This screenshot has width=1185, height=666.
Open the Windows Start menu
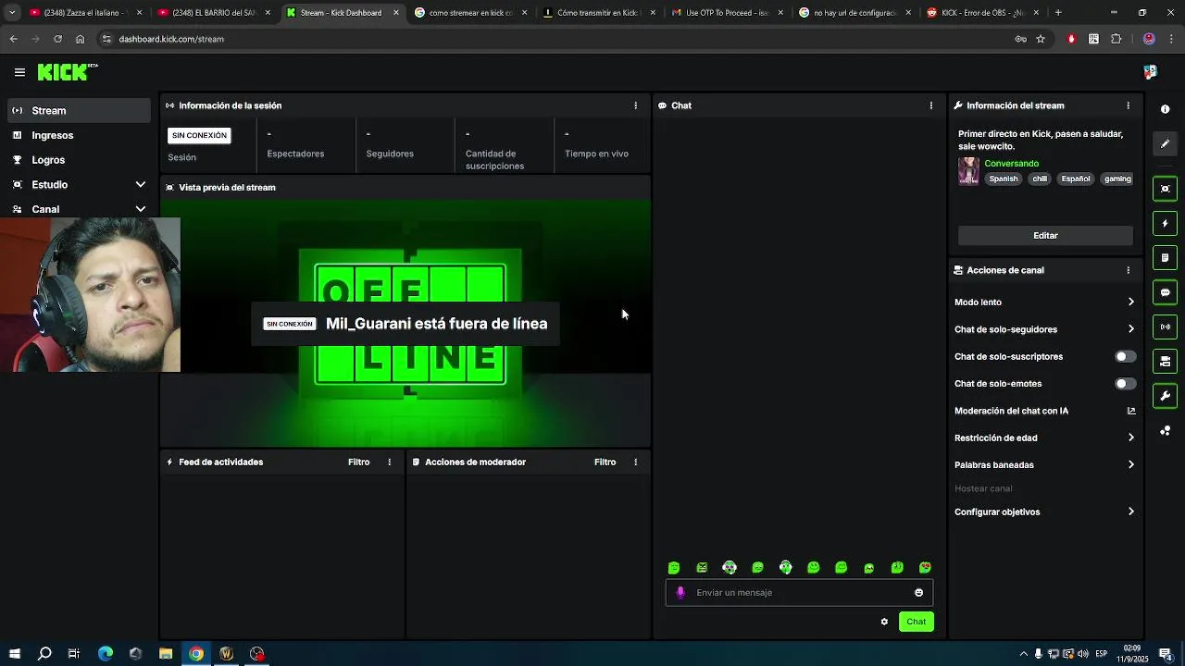pyautogui.click(x=15, y=654)
